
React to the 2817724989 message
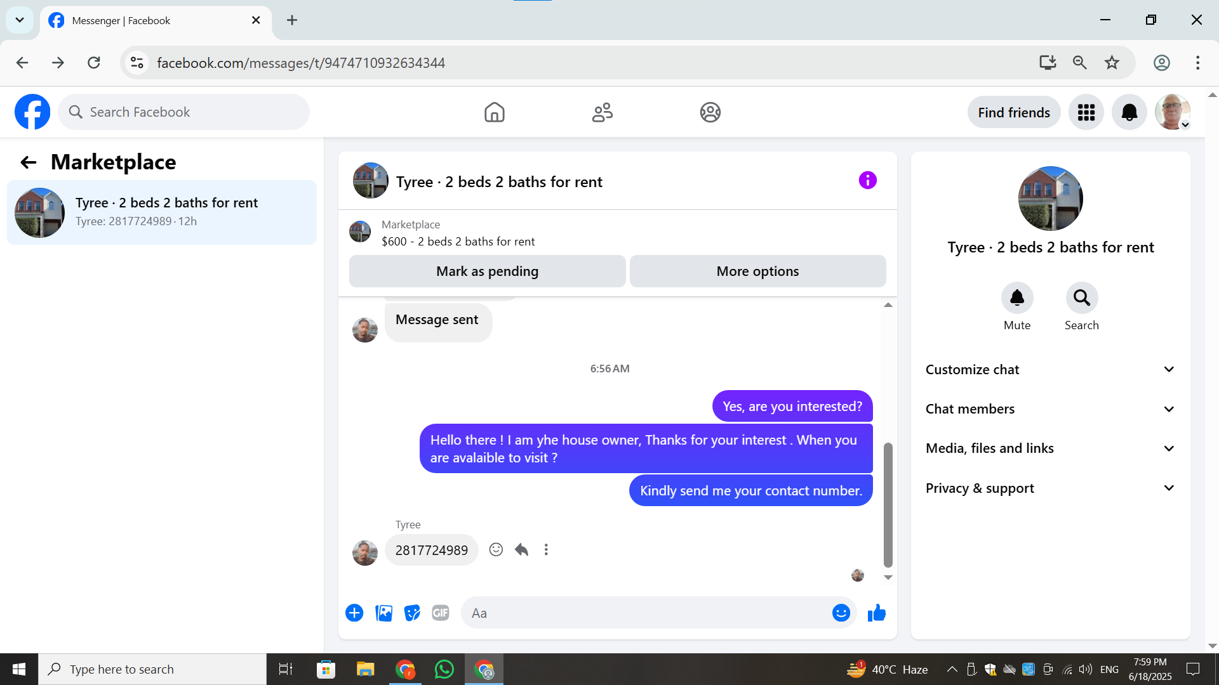(496, 549)
